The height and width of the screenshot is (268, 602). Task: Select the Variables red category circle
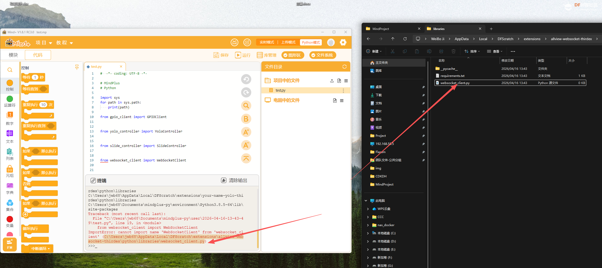pos(10,219)
